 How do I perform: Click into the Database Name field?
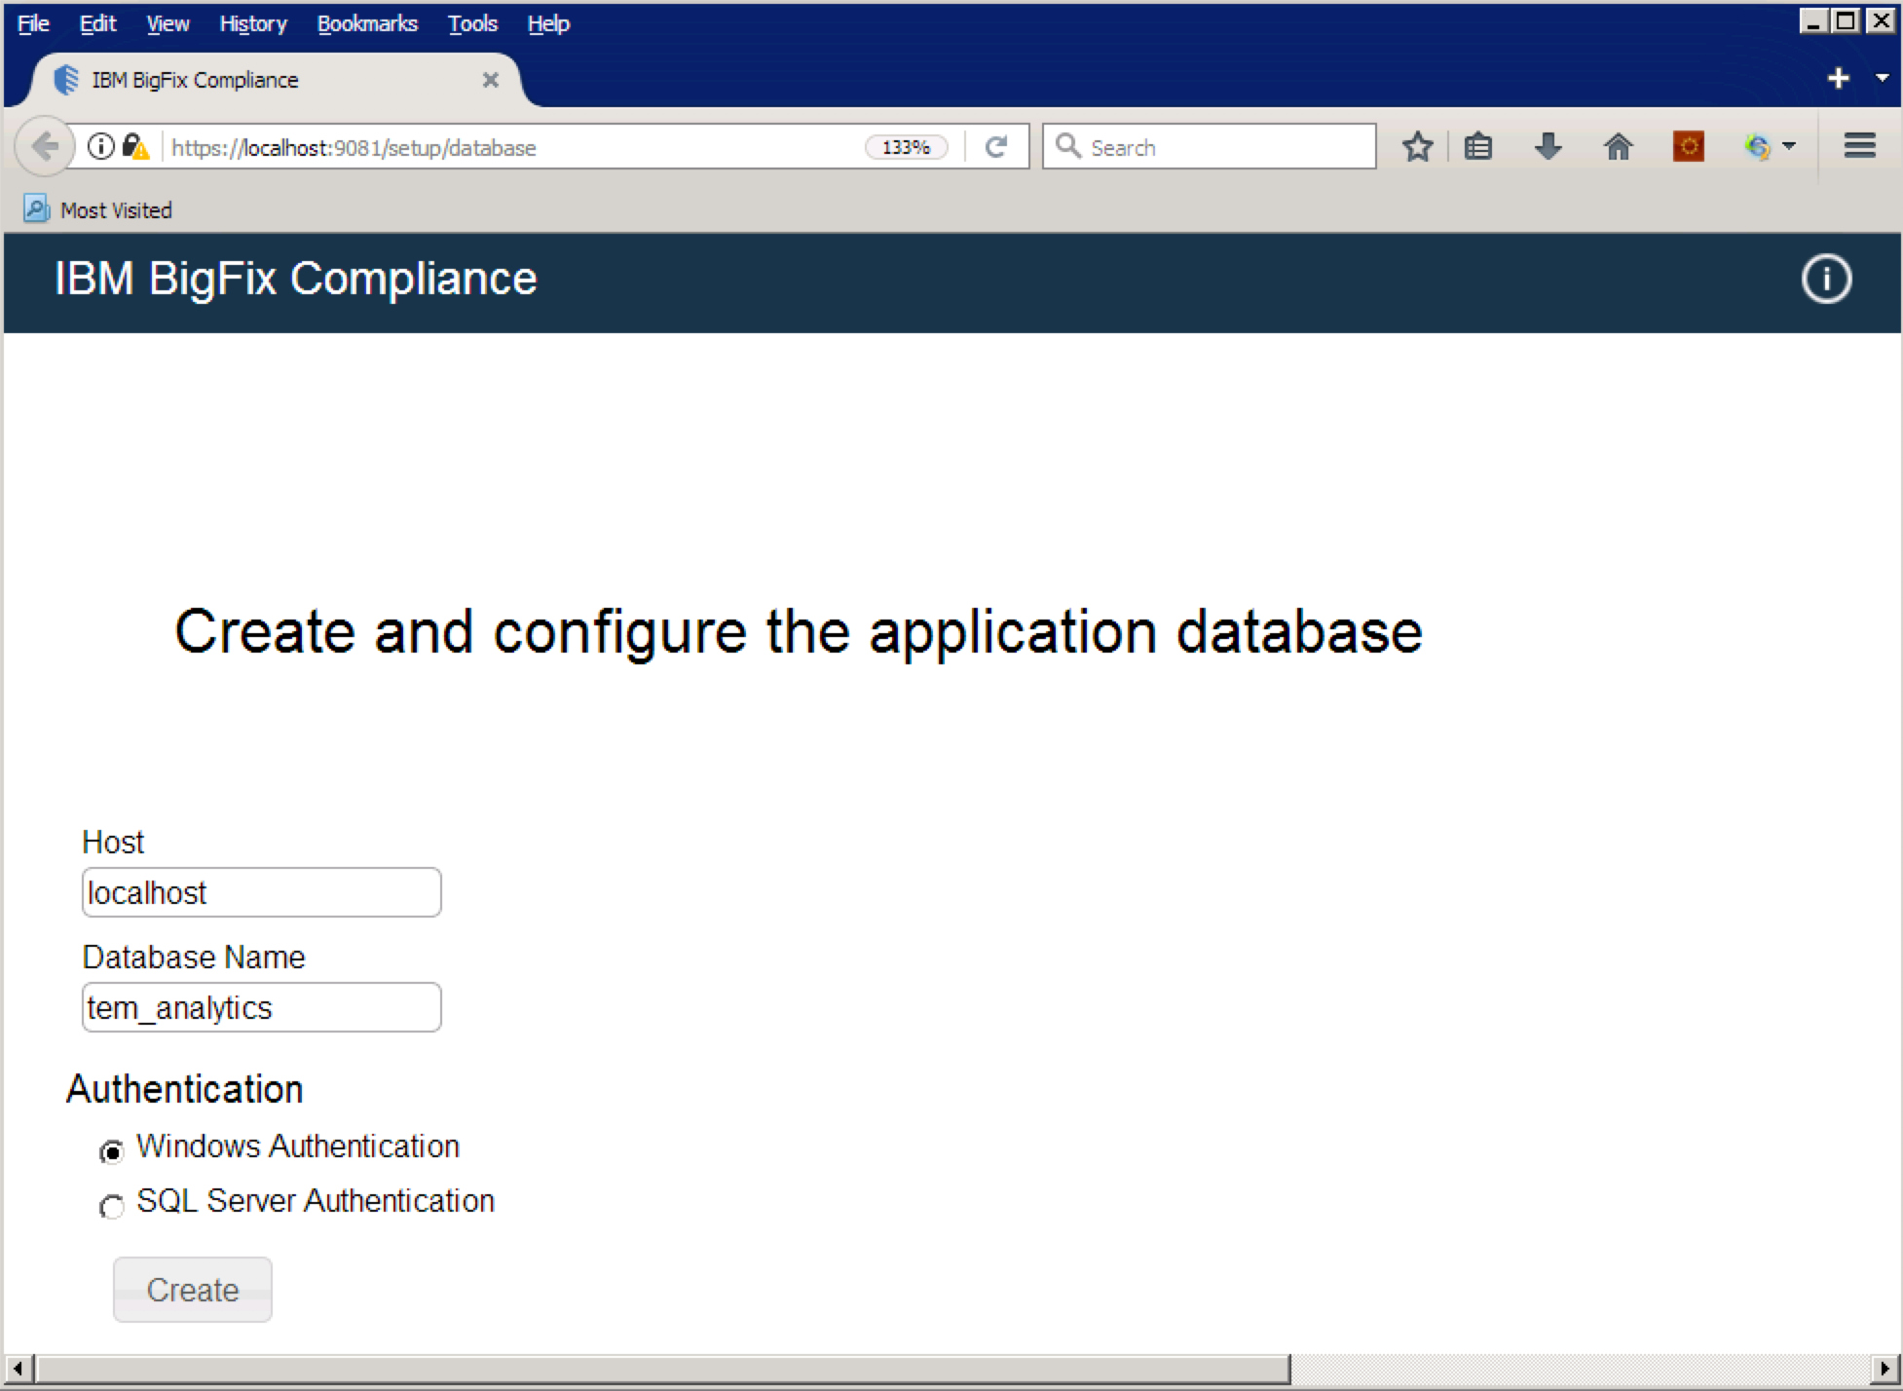tap(261, 1007)
